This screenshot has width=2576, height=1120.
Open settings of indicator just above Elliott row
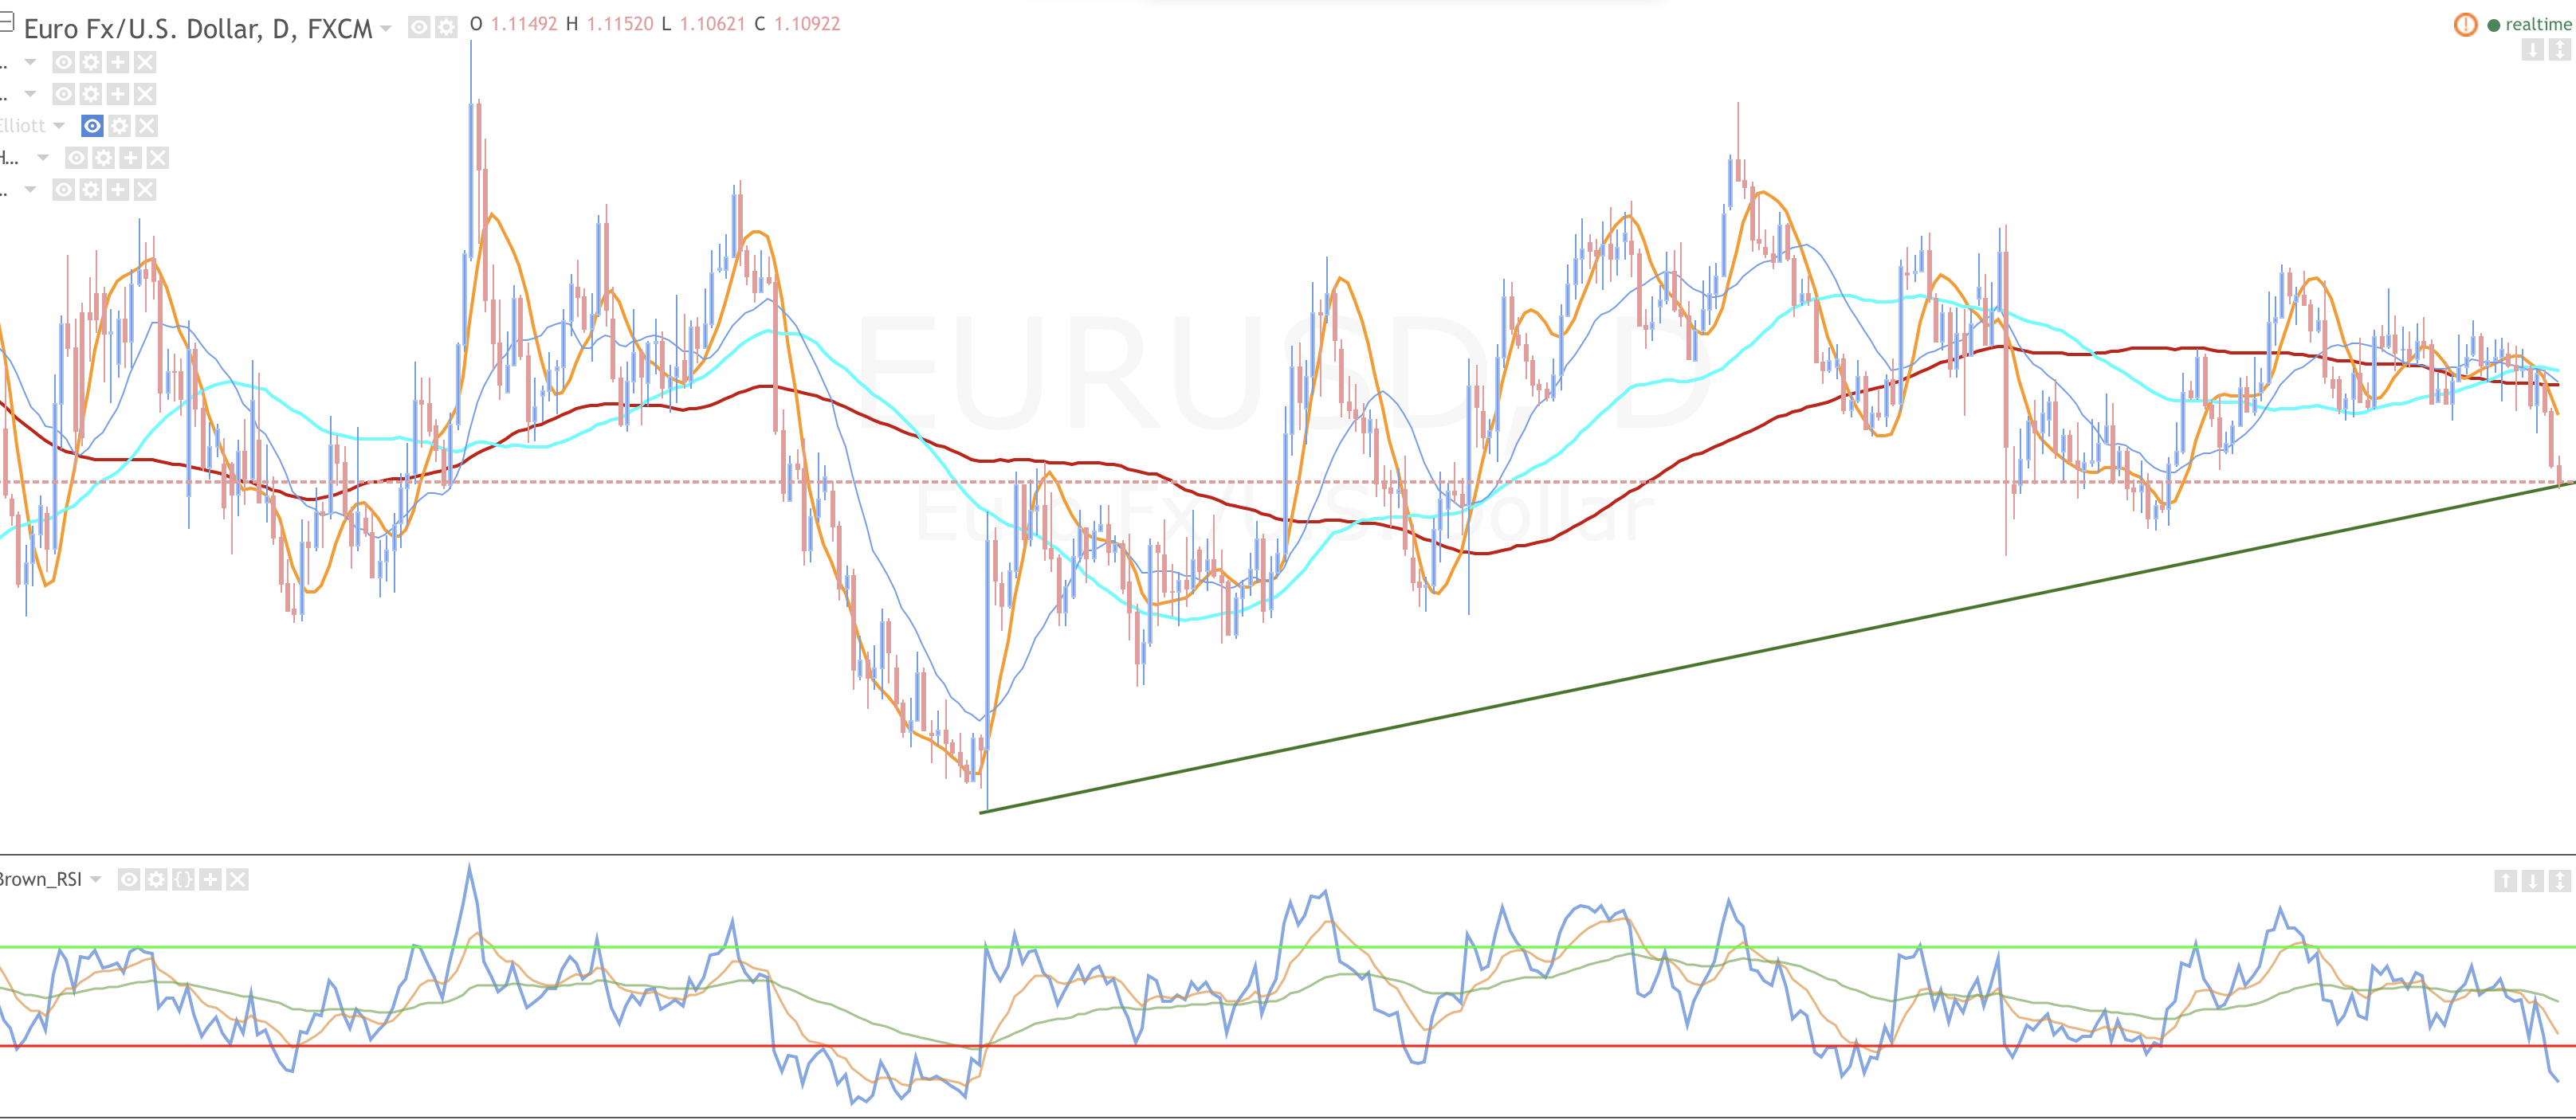coord(91,95)
